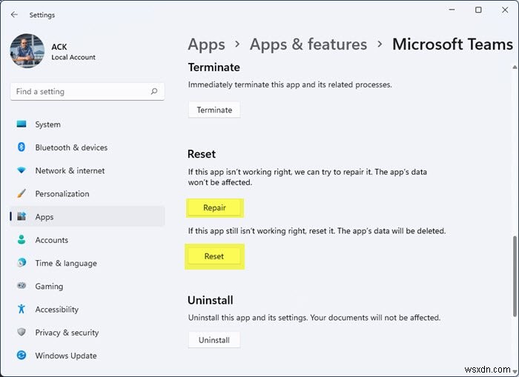Viewport: 519px width, 377px height.
Task: Close the Settings window
Action: pyautogui.click(x=505, y=10)
